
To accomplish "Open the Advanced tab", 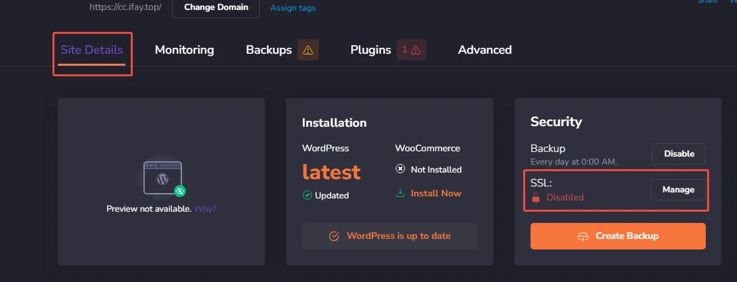I will [485, 50].
